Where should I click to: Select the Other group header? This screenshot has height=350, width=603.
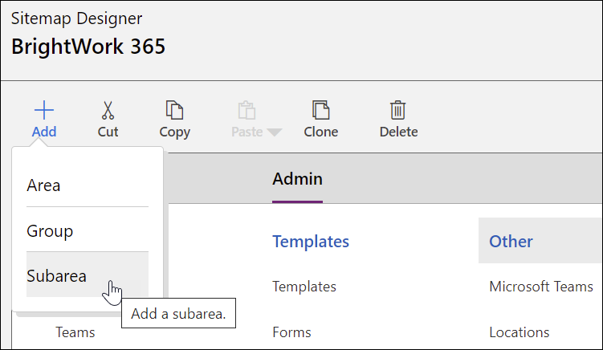tap(511, 241)
